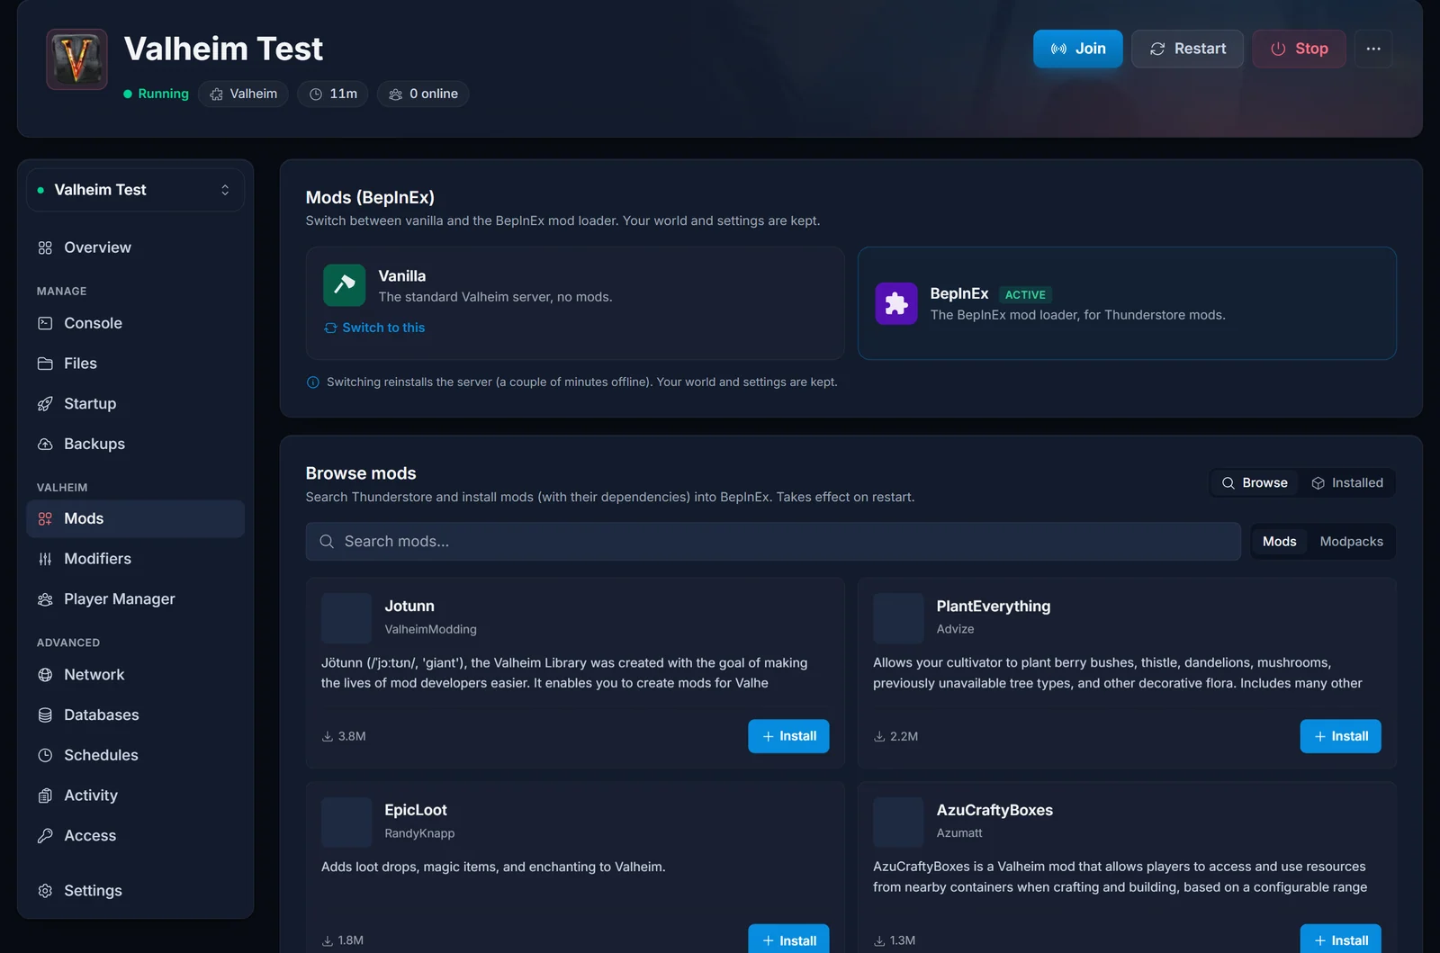Screen dimensions: 1440x953
Task: Select the BepInEx active loader card
Action: pos(1127,303)
